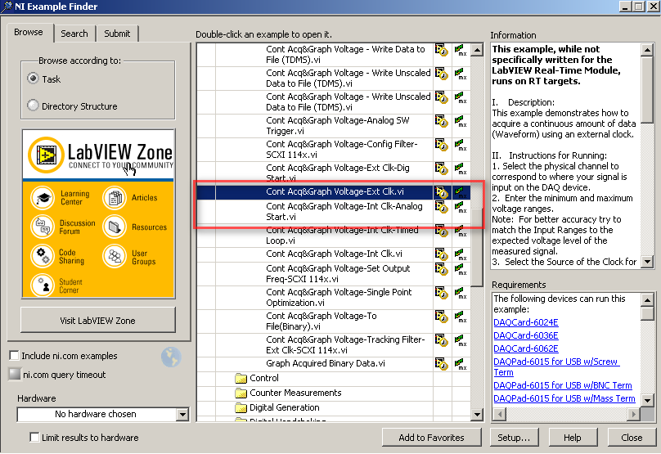661x454 pixels.
Task: Click the Resources icon
Action: click(115, 227)
